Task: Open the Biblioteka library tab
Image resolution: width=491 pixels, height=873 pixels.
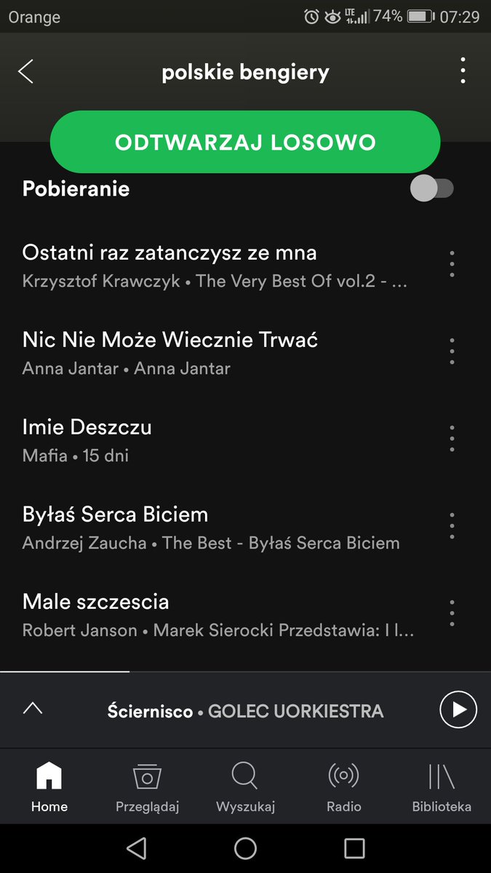Action: 442,786
